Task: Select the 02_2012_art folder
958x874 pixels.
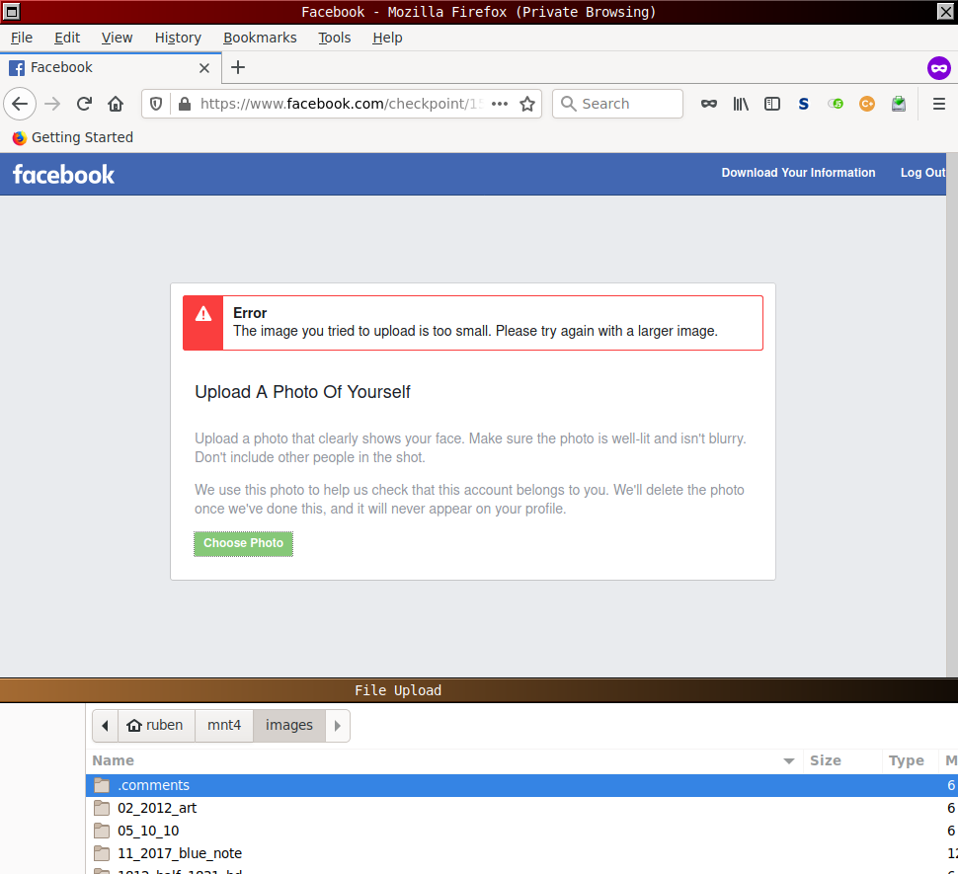Action: (521, 808)
